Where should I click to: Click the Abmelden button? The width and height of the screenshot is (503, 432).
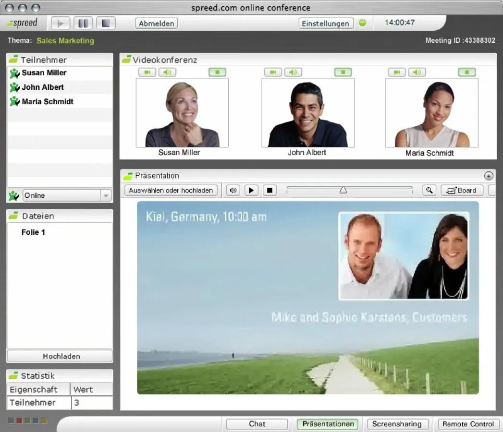[x=156, y=23]
